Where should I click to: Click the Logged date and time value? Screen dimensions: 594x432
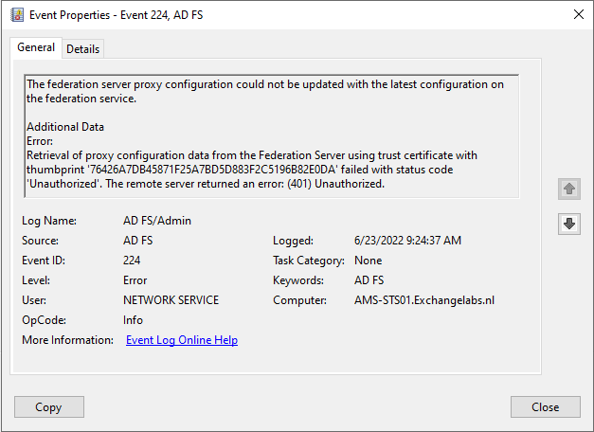pos(407,241)
